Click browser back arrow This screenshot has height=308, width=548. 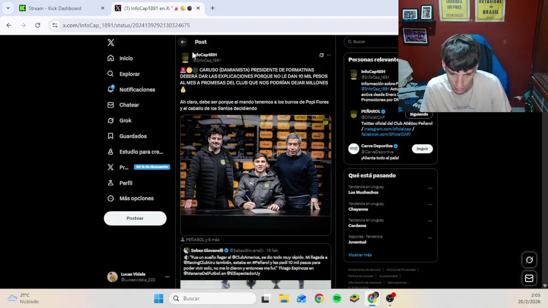[x=9, y=25]
